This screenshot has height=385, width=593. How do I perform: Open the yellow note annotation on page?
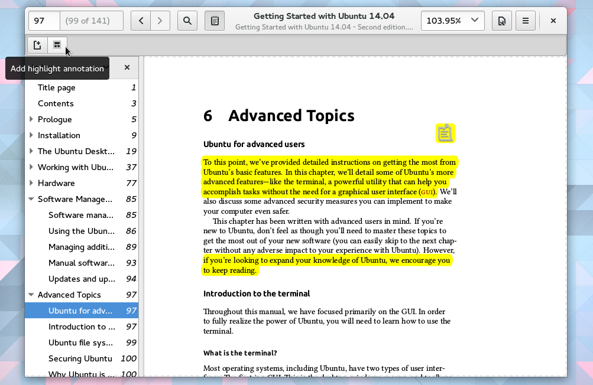tap(445, 133)
